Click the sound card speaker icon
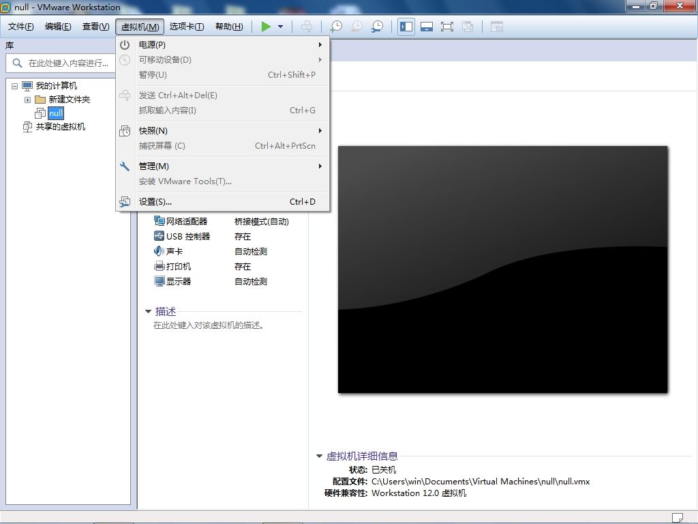 point(159,251)
